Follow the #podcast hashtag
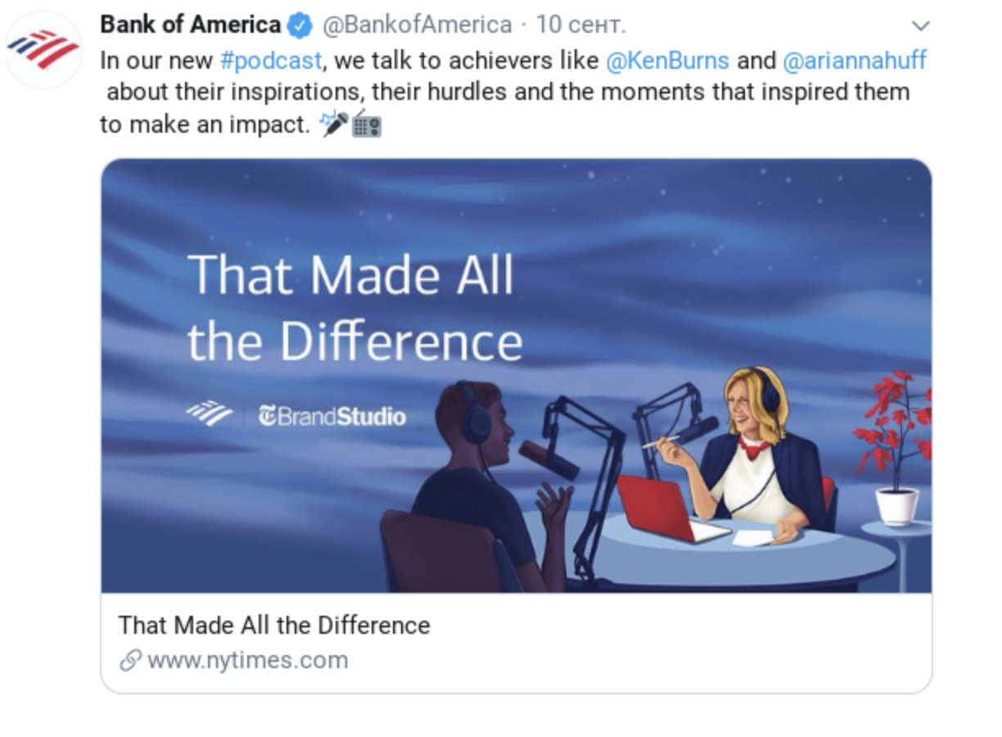Viewport: 1002px width, 737px height. tap(270, 61)
